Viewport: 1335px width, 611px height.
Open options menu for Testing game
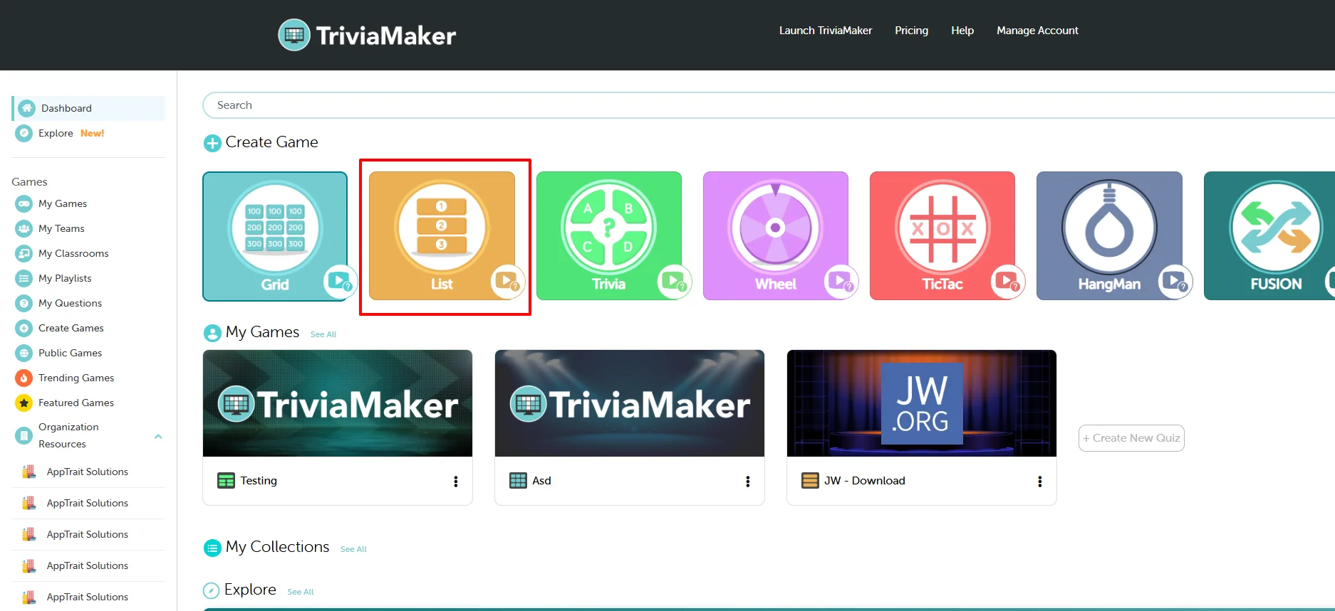tap(456, 482)
